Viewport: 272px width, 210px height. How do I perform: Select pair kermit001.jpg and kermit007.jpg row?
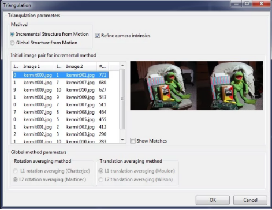coord(61,82)
